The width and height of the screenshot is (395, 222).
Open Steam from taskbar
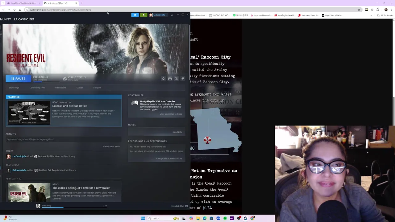(245, 218)
